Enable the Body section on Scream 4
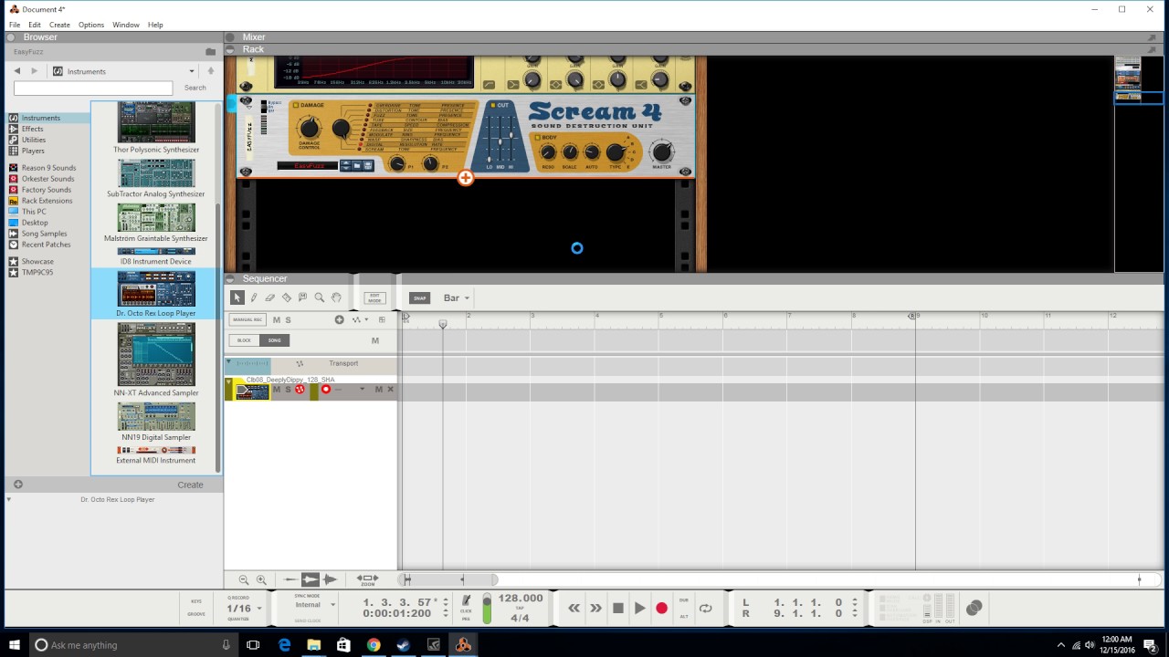This screenshot has height=657, width=1169. coord(538,138)
